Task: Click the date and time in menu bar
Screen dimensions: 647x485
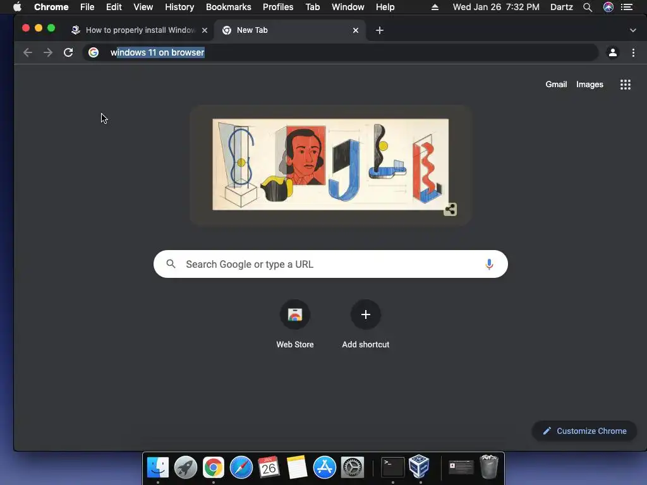Action: coord(496,7)
